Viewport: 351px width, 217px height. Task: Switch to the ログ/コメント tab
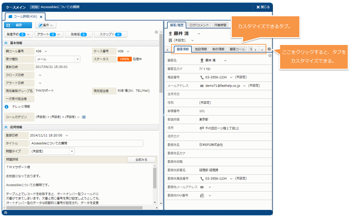[x=199, y=25]
